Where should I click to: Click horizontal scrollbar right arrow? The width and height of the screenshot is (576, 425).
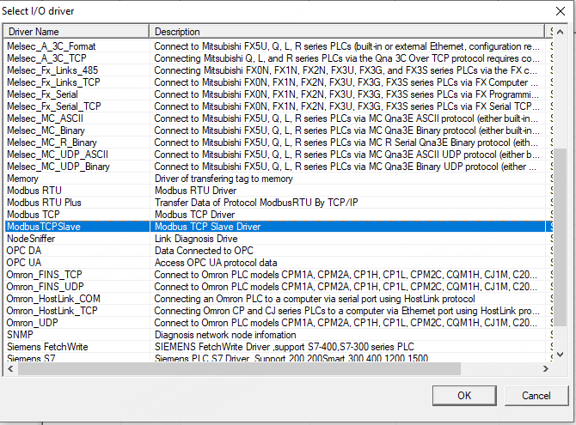tap(546, 369)
